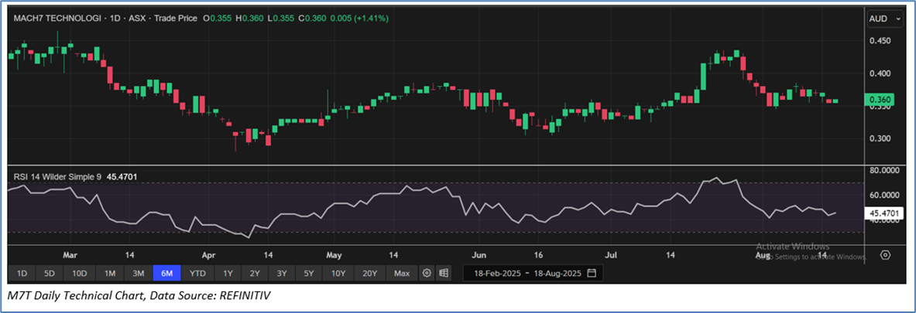Choose the Max time range

[x=401, y=274]
